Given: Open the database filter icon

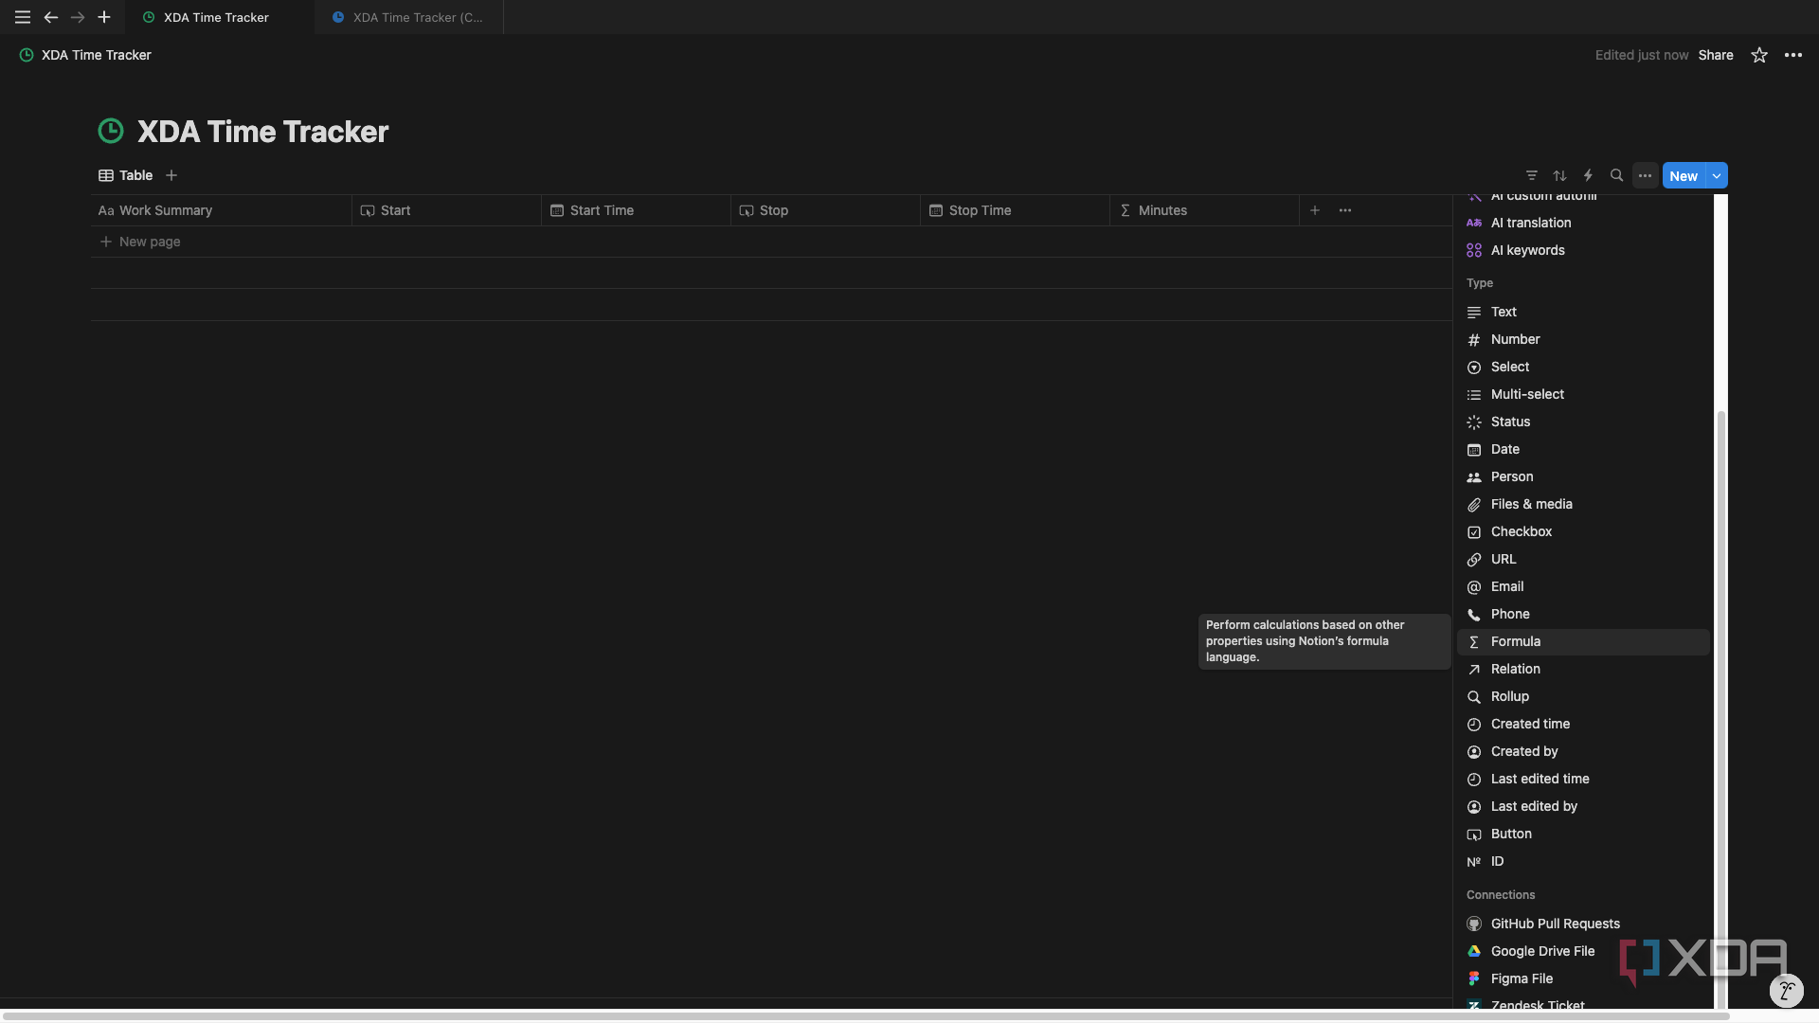Looking at the screenshot, I should pos(1532,175).
